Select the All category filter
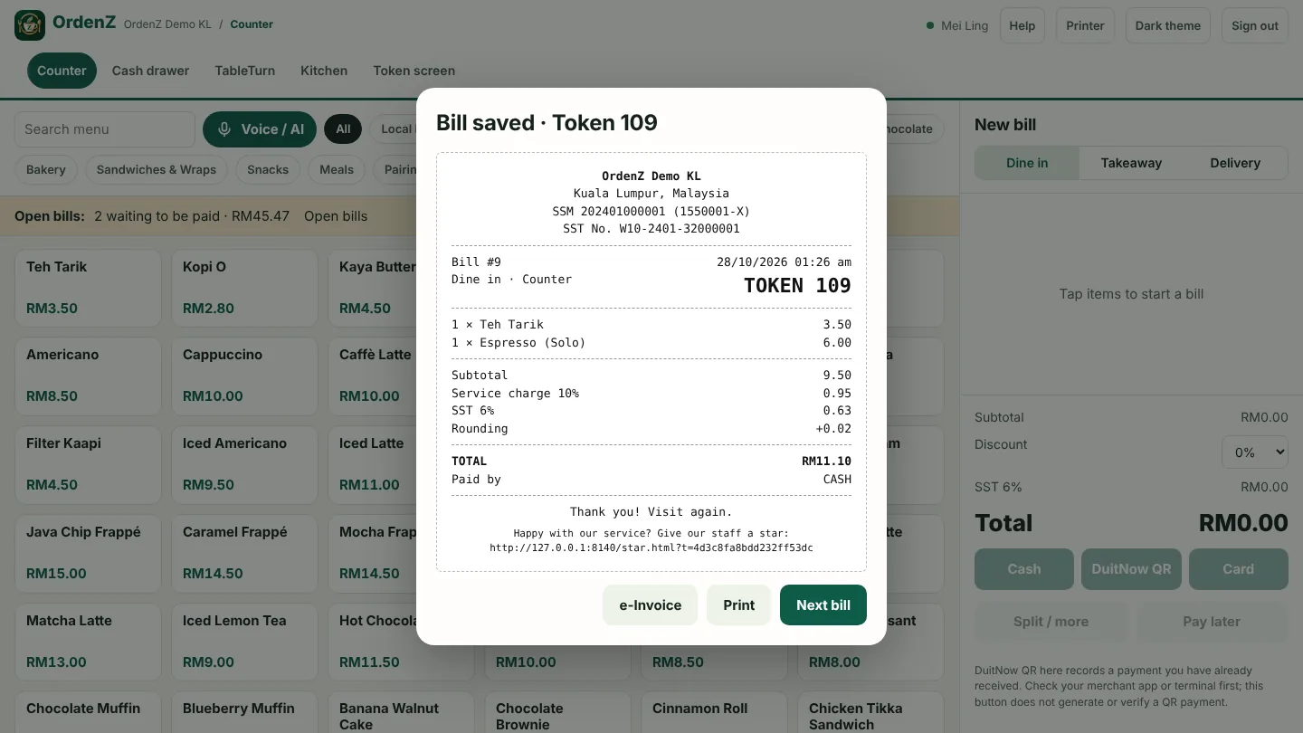 click(343, 129)
